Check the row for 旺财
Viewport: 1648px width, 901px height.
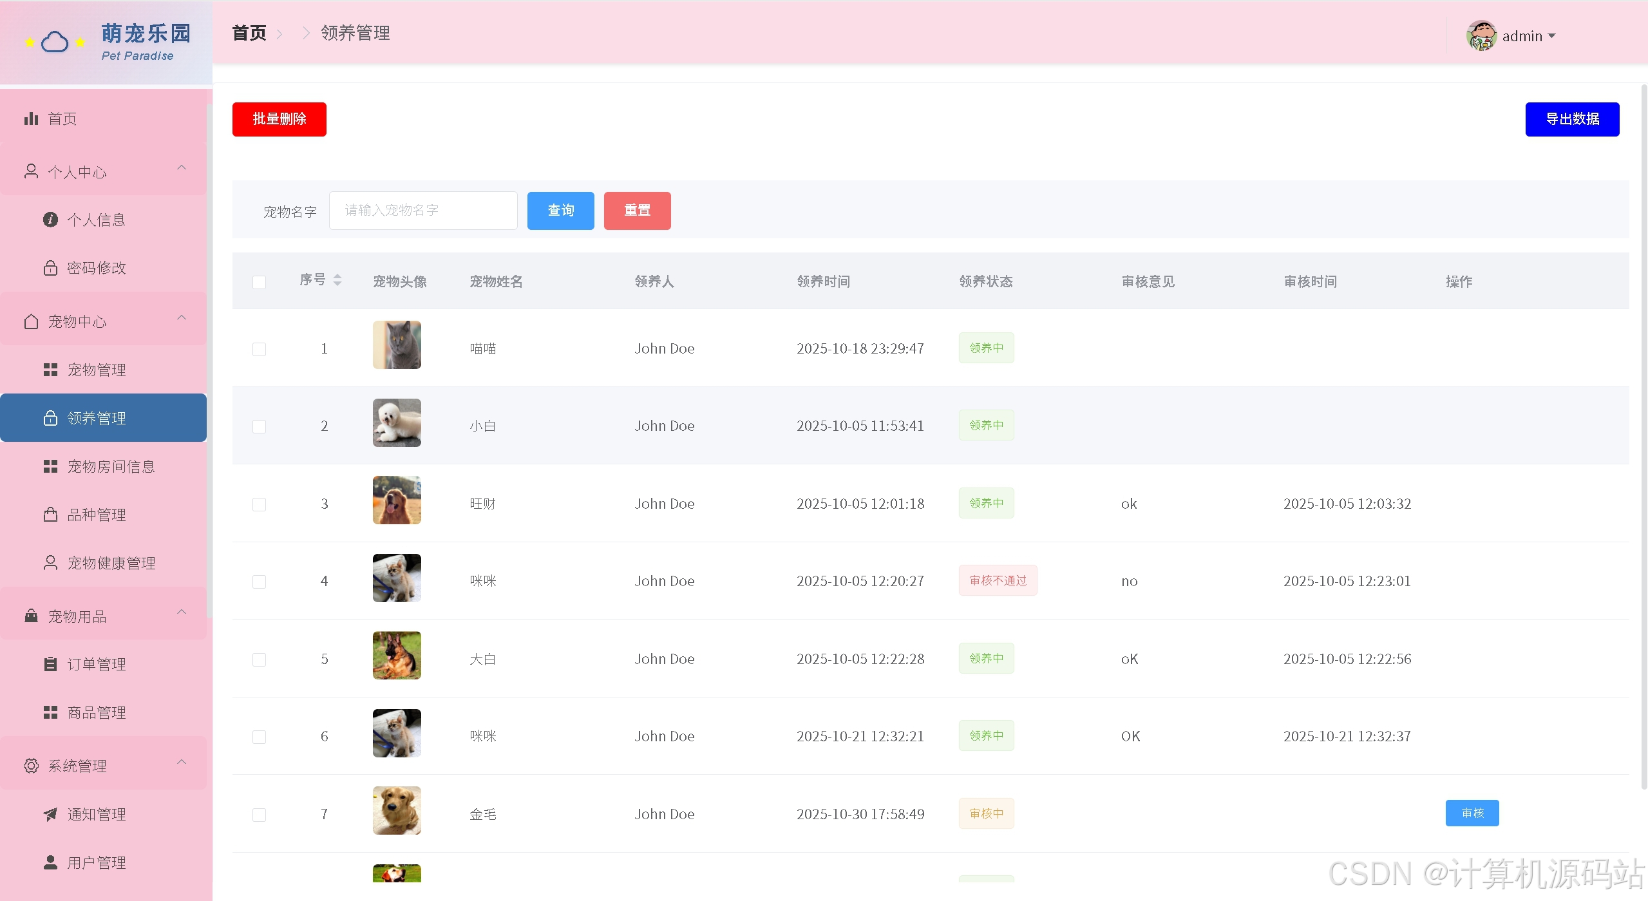tap(259, 504)
